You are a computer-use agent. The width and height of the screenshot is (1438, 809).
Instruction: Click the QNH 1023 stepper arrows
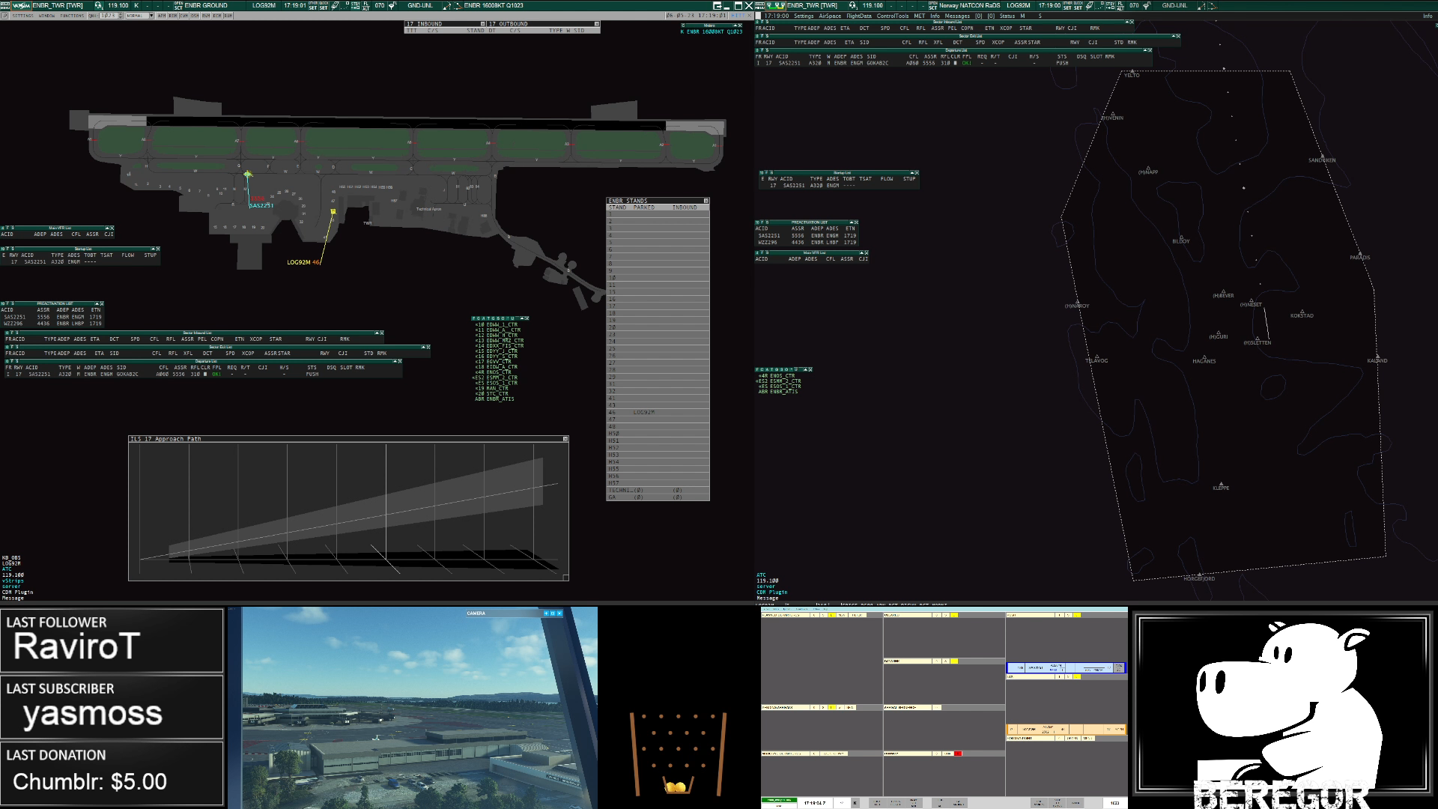[x=121, y=16]
